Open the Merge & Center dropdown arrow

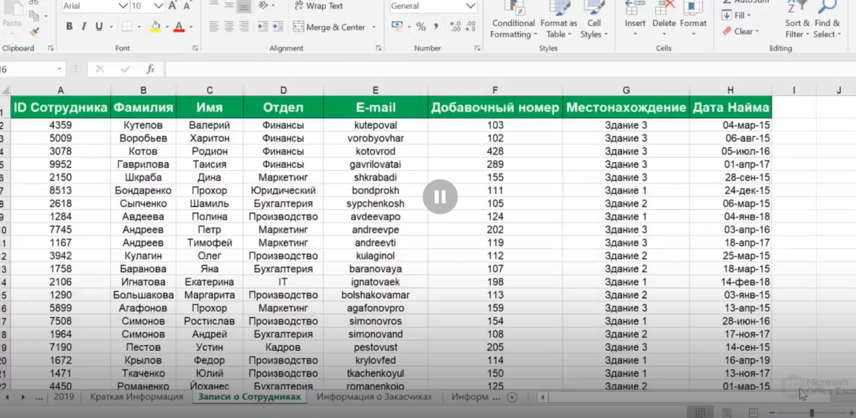373,27
